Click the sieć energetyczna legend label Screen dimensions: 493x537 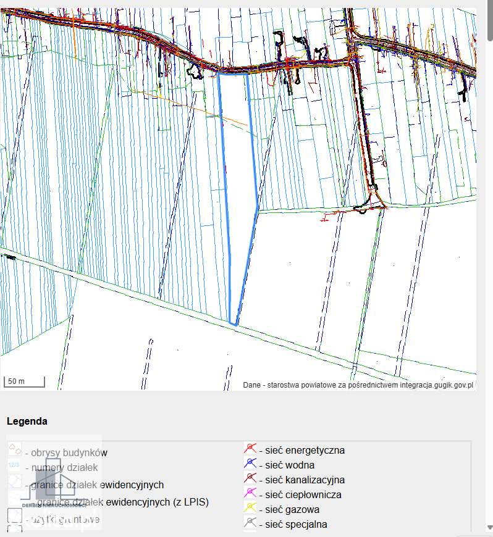click(305, 450)
